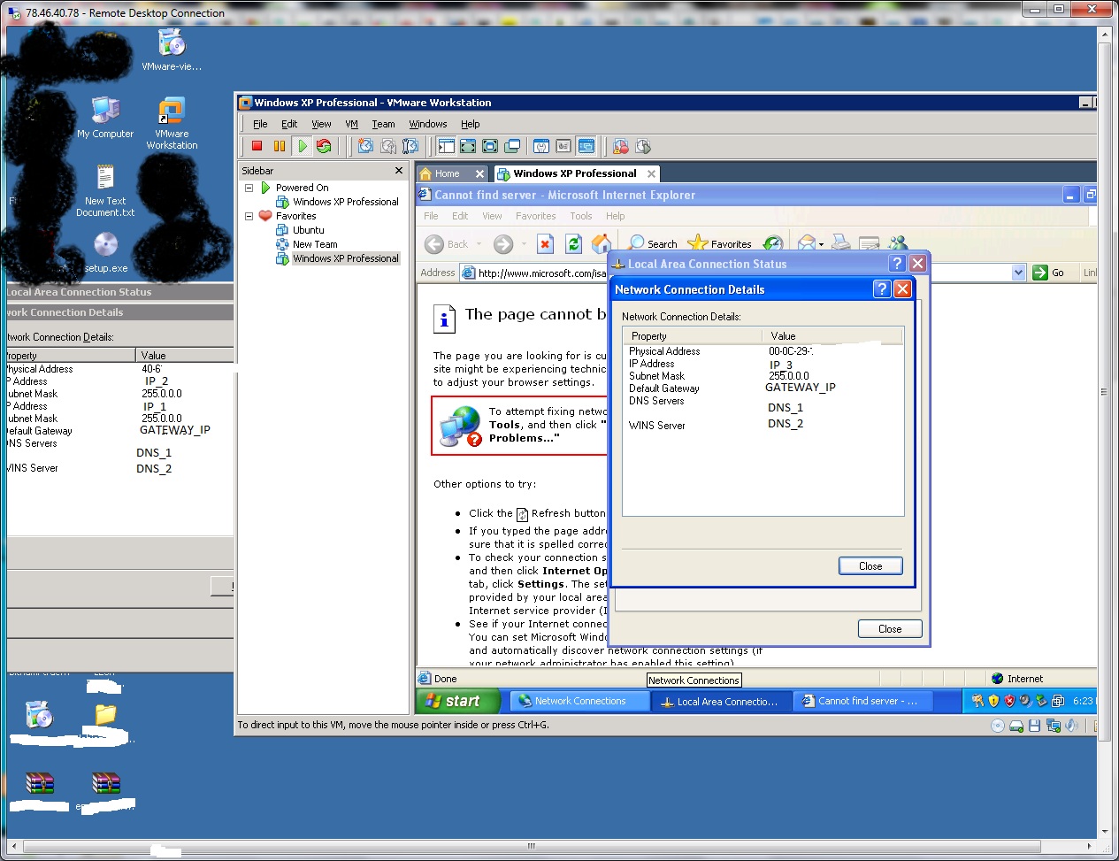Select Ubuntu in the Favorites tree

309,230
